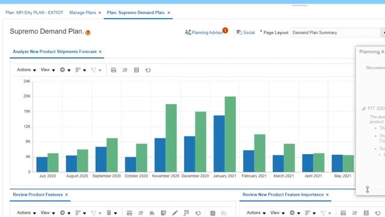Open View menu in Feature Importance toolbar
Screen dimensions: 385x217
point(277,213)
